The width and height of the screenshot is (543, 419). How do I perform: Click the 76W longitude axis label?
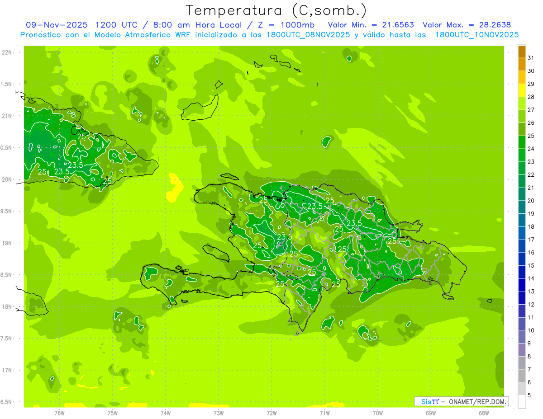59,413
